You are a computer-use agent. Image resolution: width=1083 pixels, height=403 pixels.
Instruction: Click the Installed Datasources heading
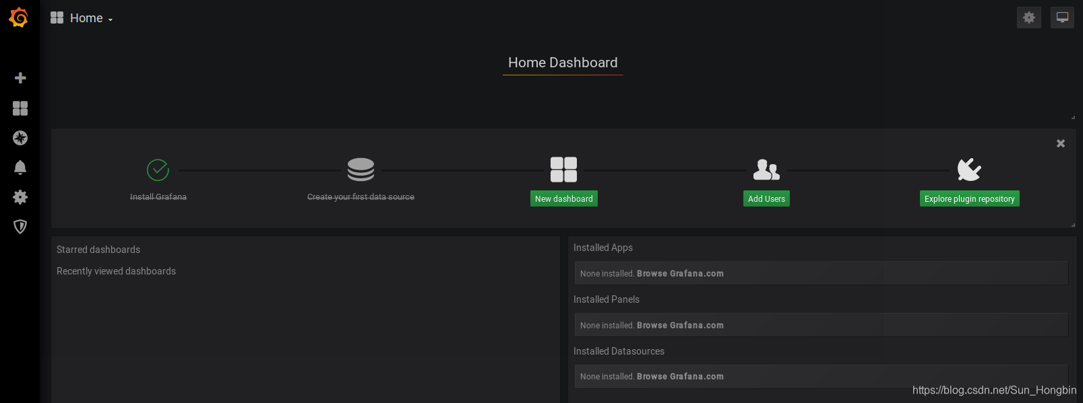tap(619, 351)
